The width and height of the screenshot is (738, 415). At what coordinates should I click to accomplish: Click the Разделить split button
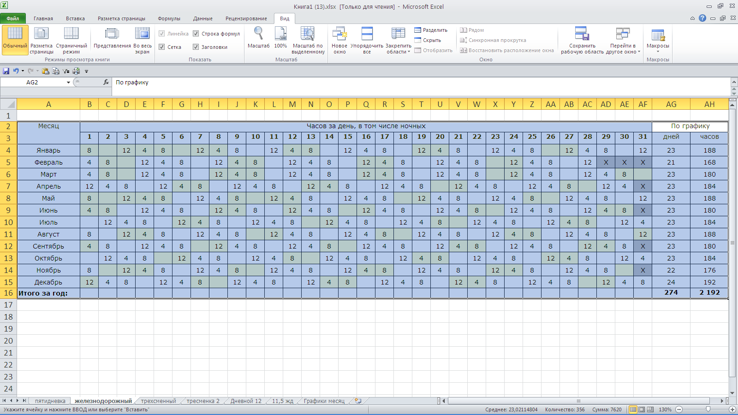point(431,30)
